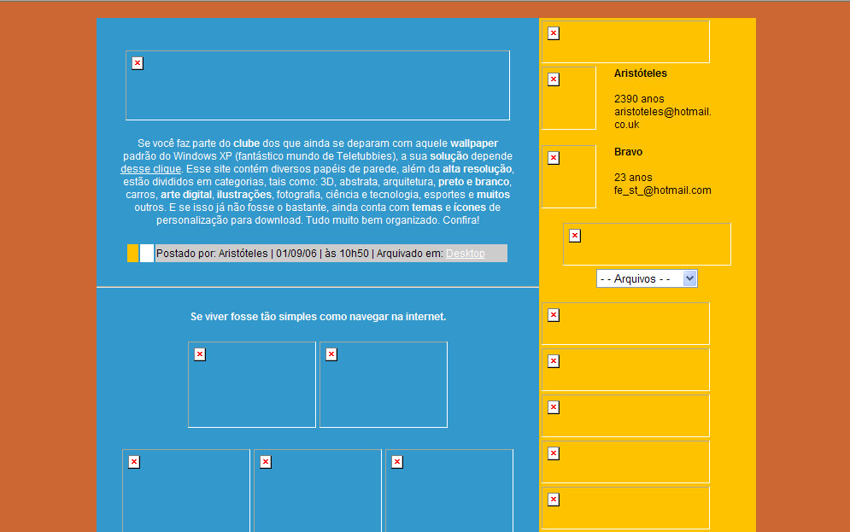
Task: Open the Bravo profile picture placeholder
Action: [x=568, y=177]
